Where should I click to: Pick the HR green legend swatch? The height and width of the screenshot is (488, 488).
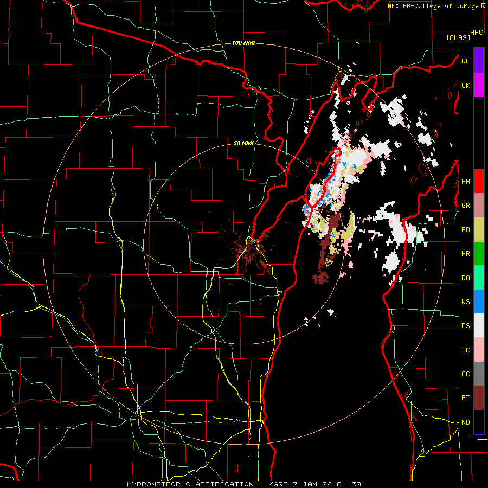pyautogui.click(x=479, y=253)
